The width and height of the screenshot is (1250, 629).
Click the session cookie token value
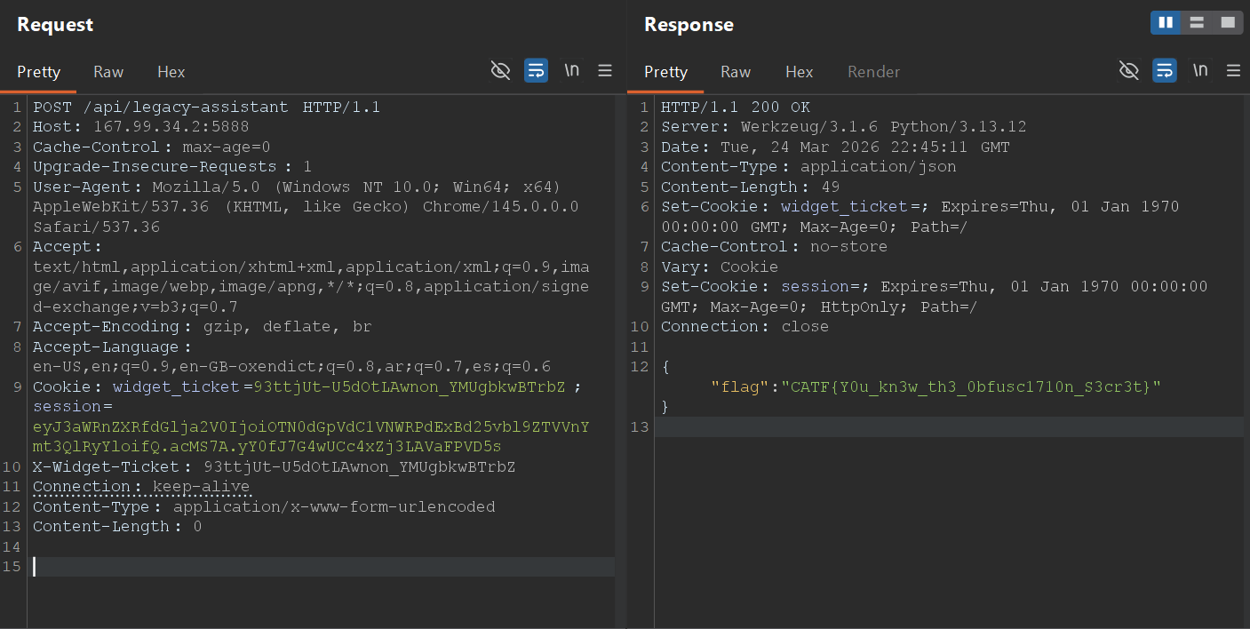tap(311, 436)
